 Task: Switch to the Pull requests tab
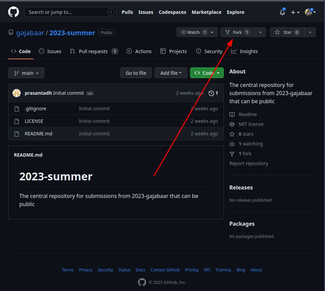94,51
